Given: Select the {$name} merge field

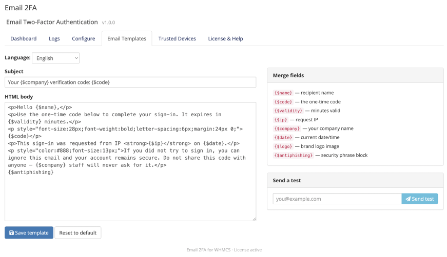Looking at the screenshot, I should (x=283, y=93).
